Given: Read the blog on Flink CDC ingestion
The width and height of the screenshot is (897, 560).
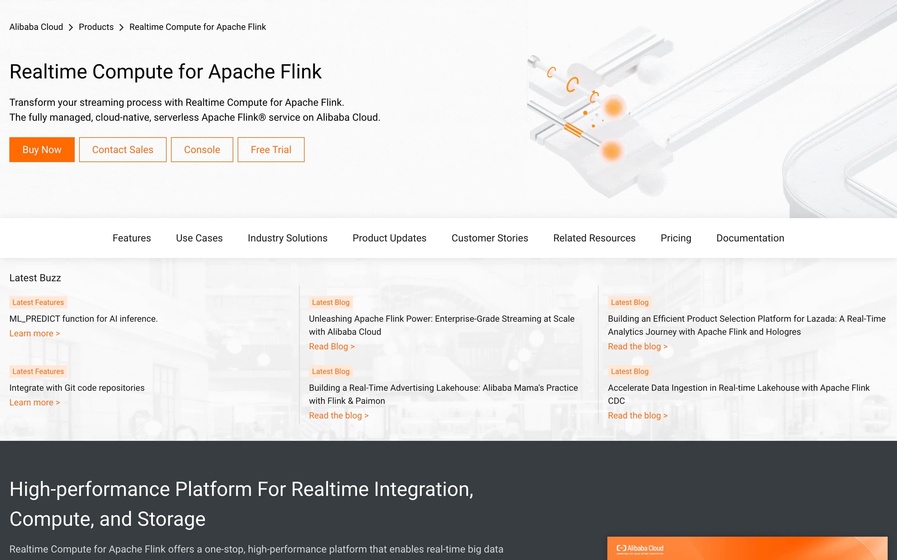Looking at the screenshot, I should coord(638,416).
